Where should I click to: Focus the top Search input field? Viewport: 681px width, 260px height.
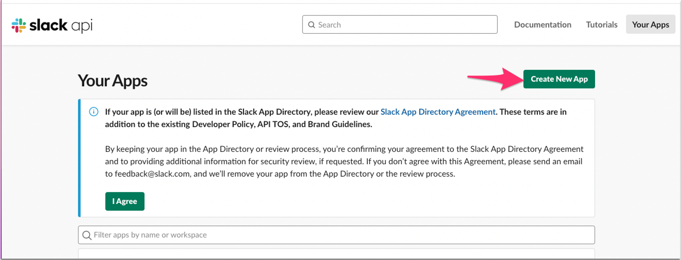pos(400,25)
